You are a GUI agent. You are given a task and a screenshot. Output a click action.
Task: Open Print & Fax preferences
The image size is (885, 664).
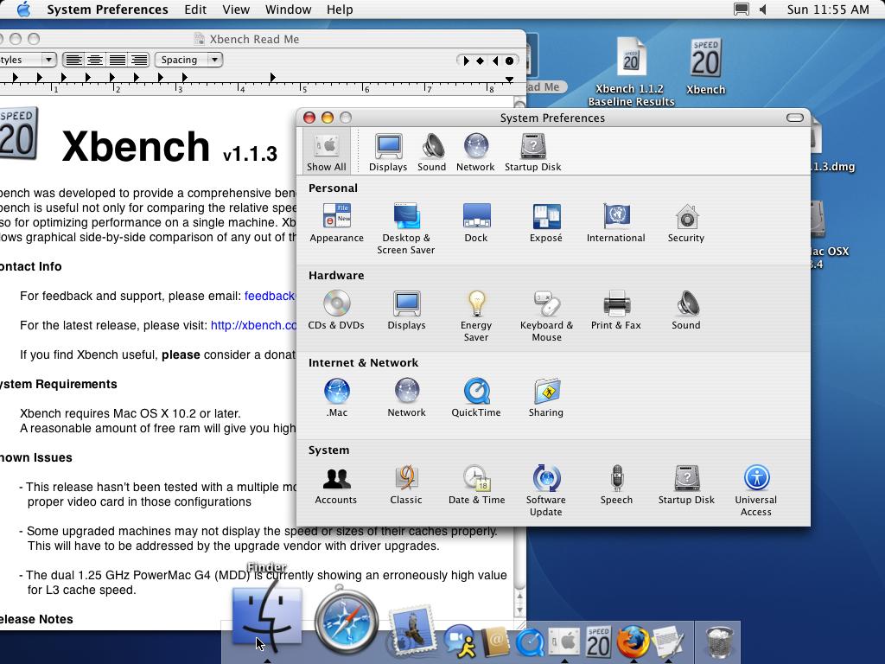pos(615,310)
